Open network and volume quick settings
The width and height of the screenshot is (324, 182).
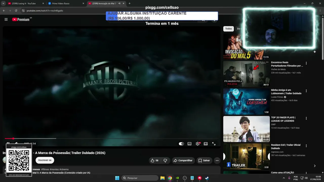[305, 178]
